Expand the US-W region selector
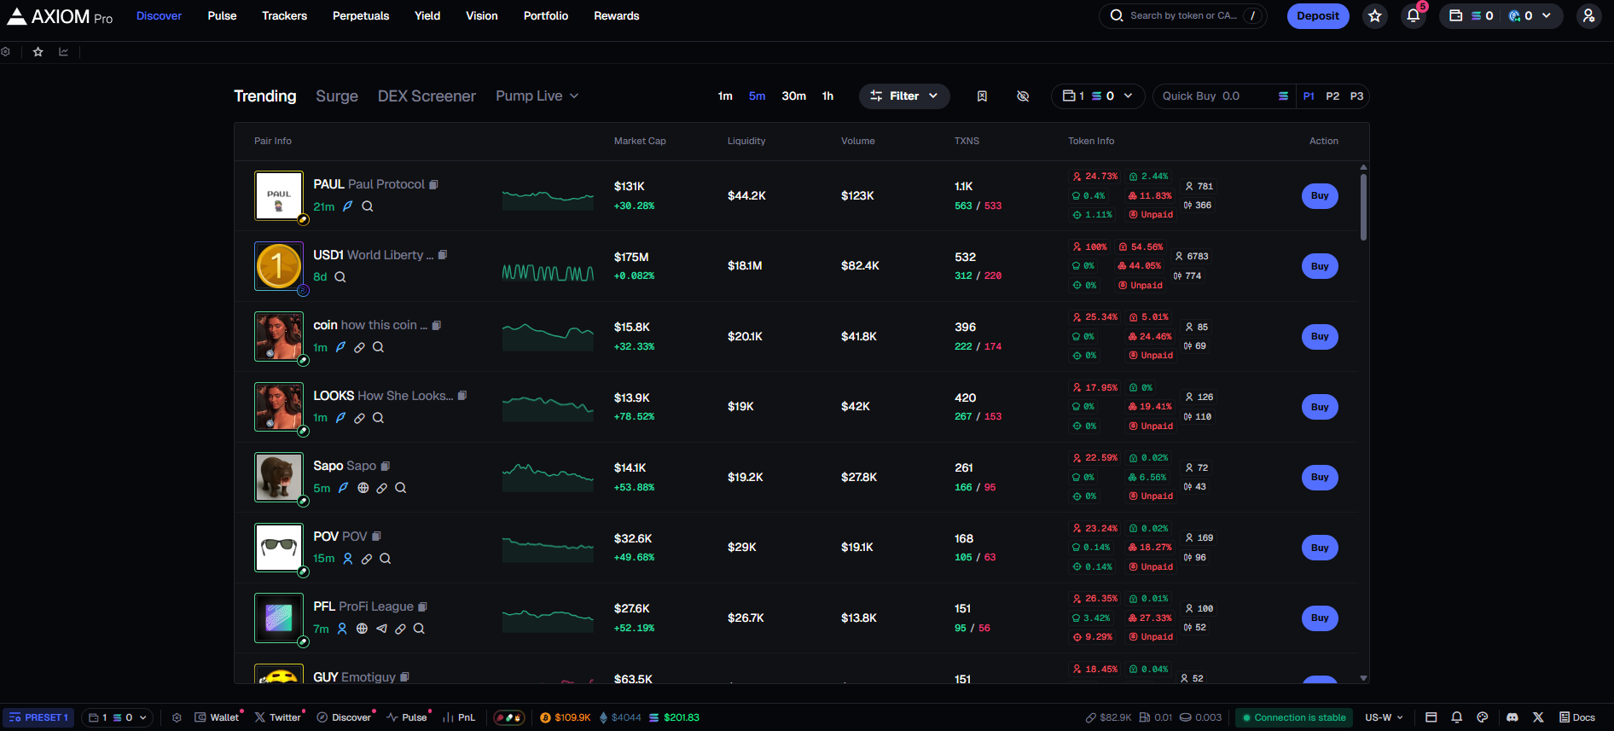 (x=1384, y=717)
